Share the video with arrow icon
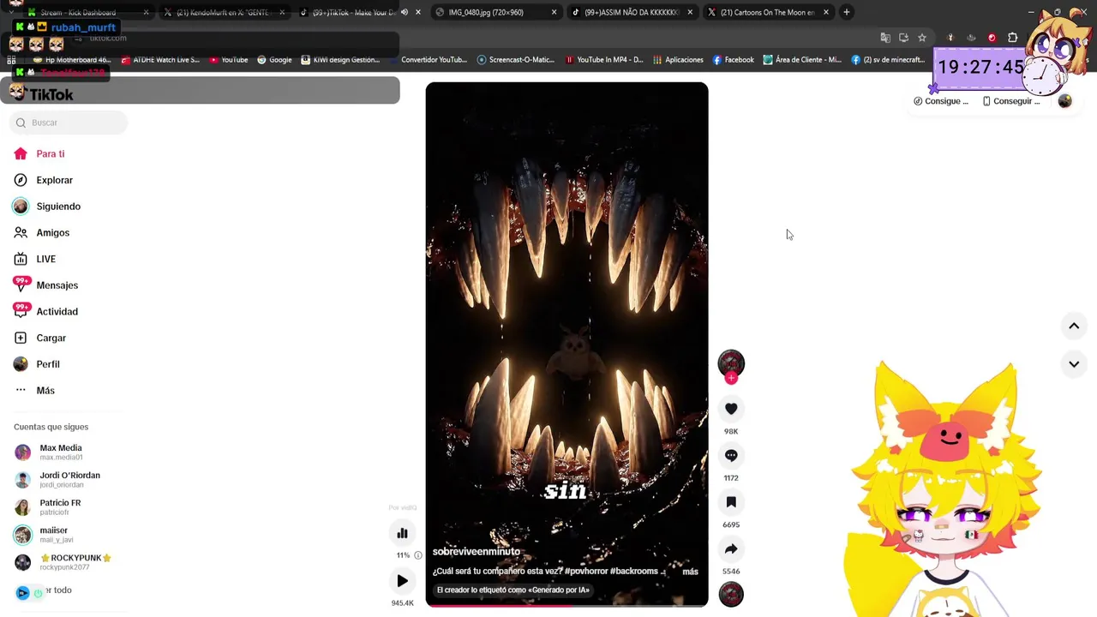The height and width of the screenshot is (617, 1097). pyautogui.click(x=731, y=549)
